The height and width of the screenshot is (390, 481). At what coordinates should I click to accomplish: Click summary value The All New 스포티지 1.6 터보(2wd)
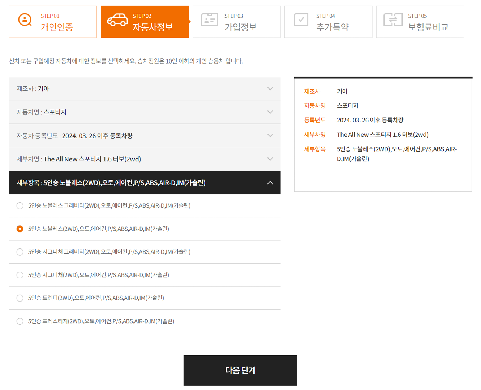[383, 134]
